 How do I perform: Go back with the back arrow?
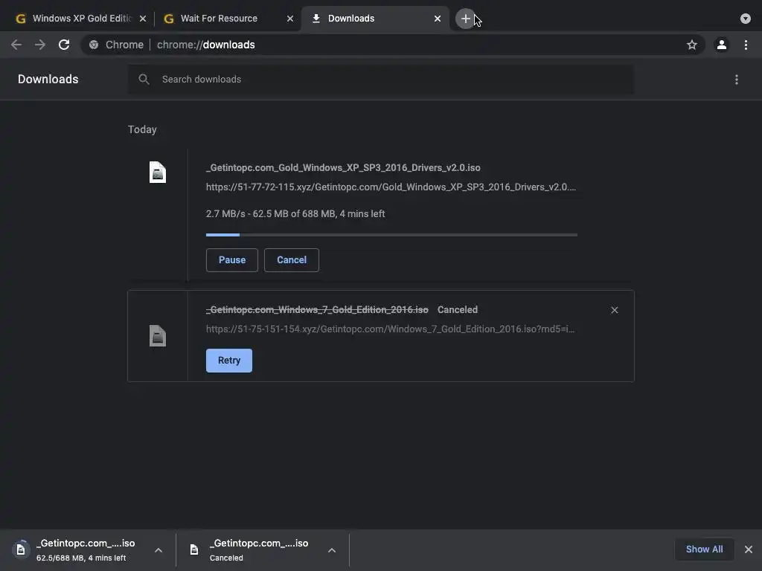tap(16, 45)
